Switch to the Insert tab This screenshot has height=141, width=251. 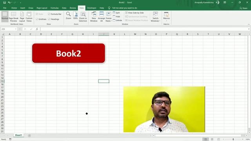[x=23, y=8]
